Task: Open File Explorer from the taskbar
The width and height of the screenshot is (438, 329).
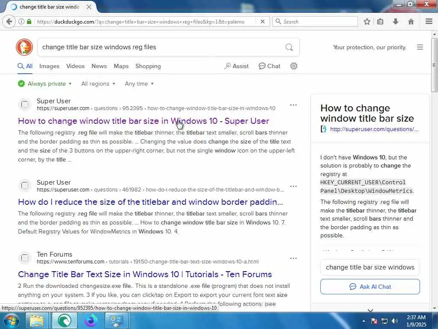Action: point(37,320)
